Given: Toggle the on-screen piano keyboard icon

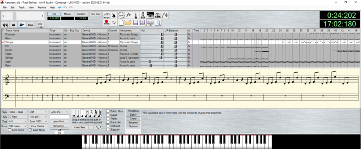Looking at the screenshot, I should [x=150, y=16].
